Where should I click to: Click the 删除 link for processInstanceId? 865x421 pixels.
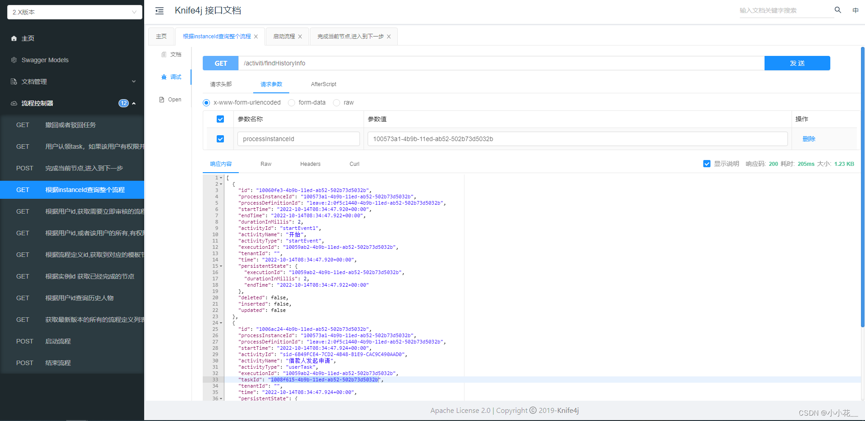pos(809,139)
